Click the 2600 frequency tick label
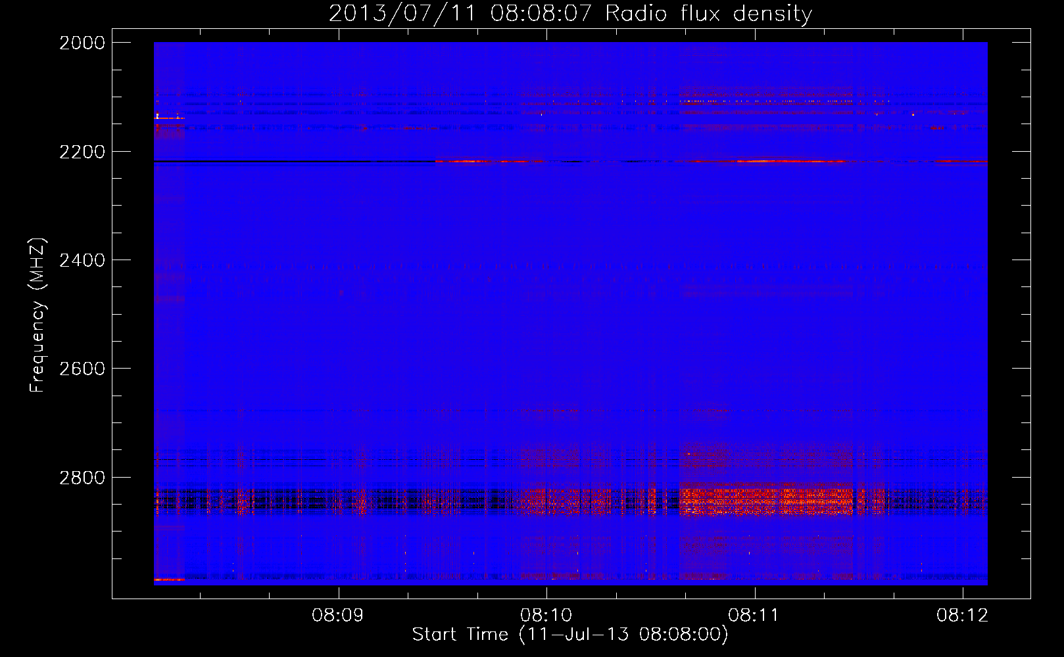 click(82, 369)
